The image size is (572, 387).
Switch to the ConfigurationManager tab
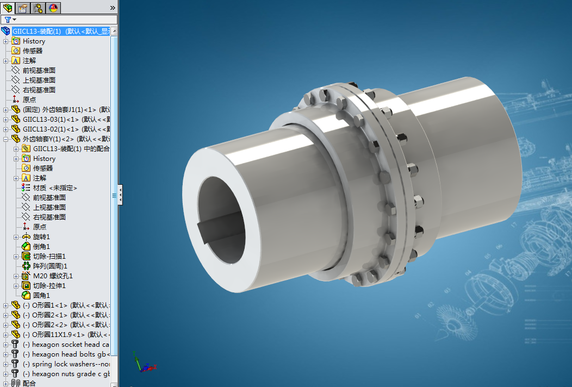(x=38, y=8)
